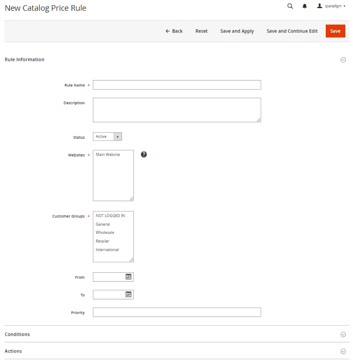Screen dimensions: 353x363
Task: Select Main Website in the Websites list
Action: click(107, 154)
